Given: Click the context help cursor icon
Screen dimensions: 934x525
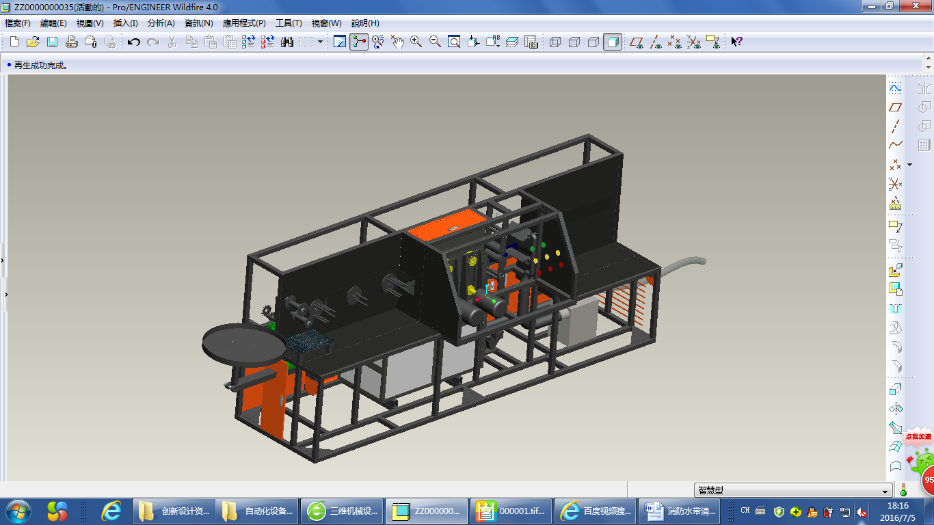Looking at the screenshot, I should [736, 42].
